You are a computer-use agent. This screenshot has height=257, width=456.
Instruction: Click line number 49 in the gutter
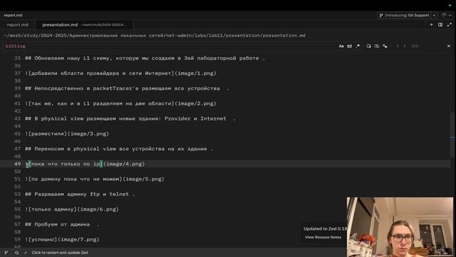(17, 164)
